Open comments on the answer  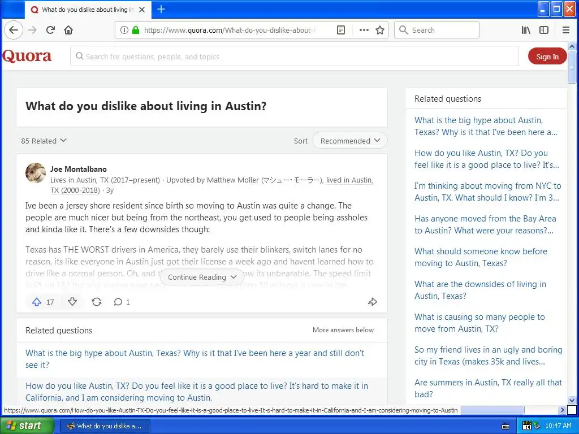coord(122,302)
